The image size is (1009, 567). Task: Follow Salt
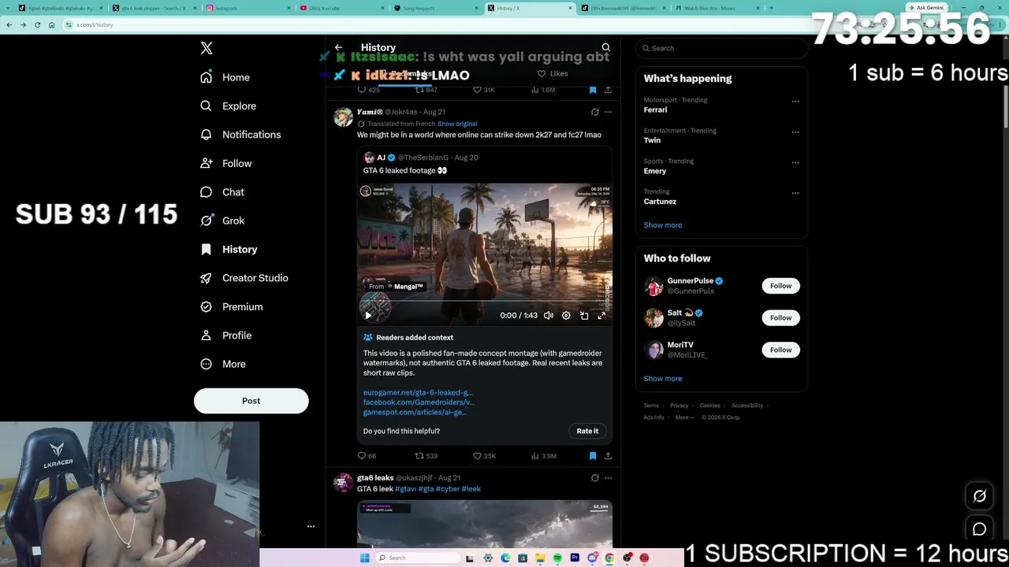(780, 317)
